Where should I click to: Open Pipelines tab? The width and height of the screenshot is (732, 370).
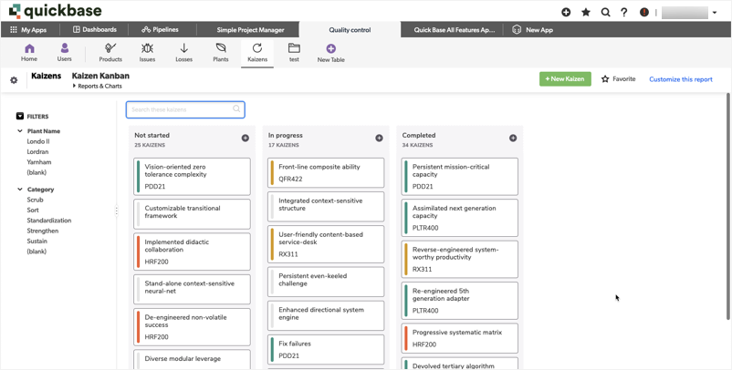[160, 29]
